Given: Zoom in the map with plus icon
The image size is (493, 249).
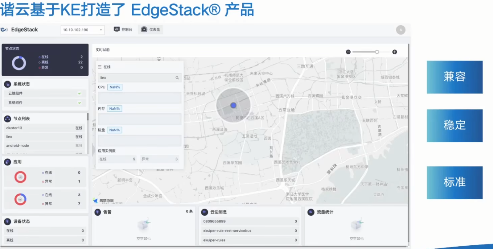Looking at the screenshot, I should 395,52.
